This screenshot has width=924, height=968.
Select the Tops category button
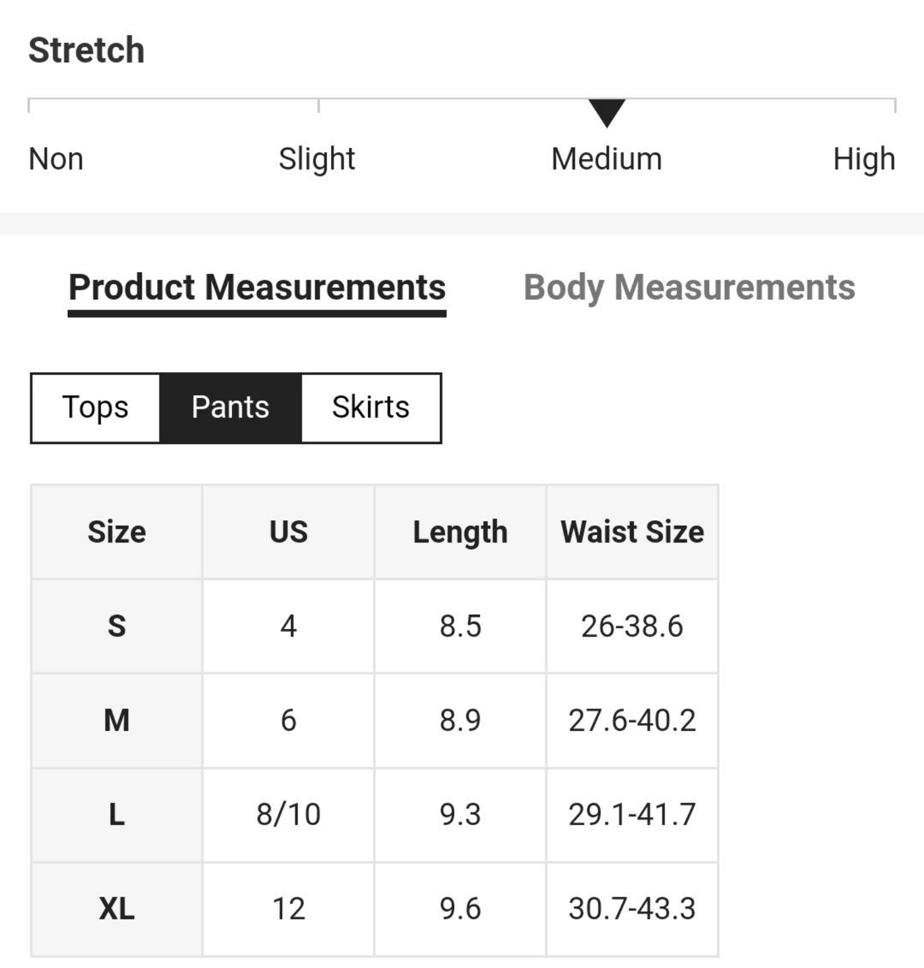(96, 408)
